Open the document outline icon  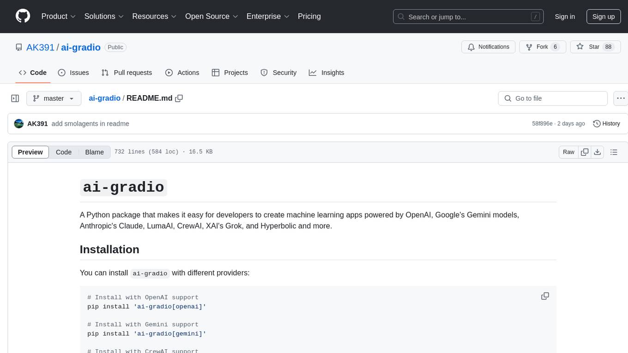pos(614,152)
